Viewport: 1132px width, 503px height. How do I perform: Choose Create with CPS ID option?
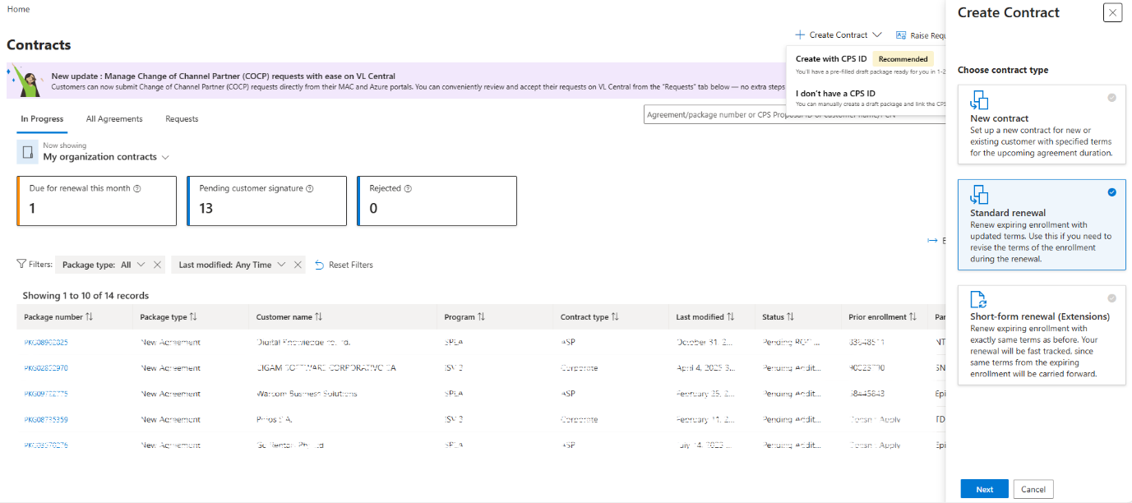865,64
